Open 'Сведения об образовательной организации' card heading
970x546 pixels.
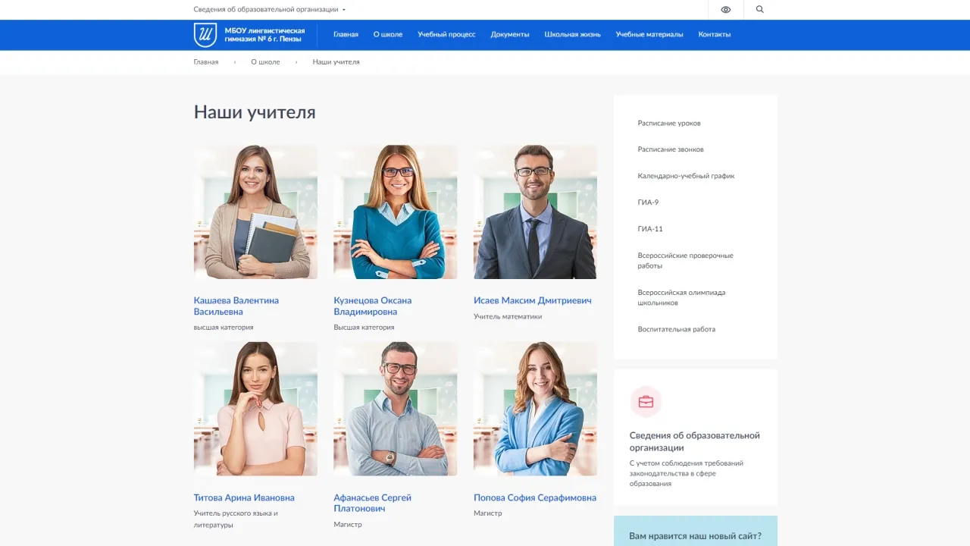(695, 441)
